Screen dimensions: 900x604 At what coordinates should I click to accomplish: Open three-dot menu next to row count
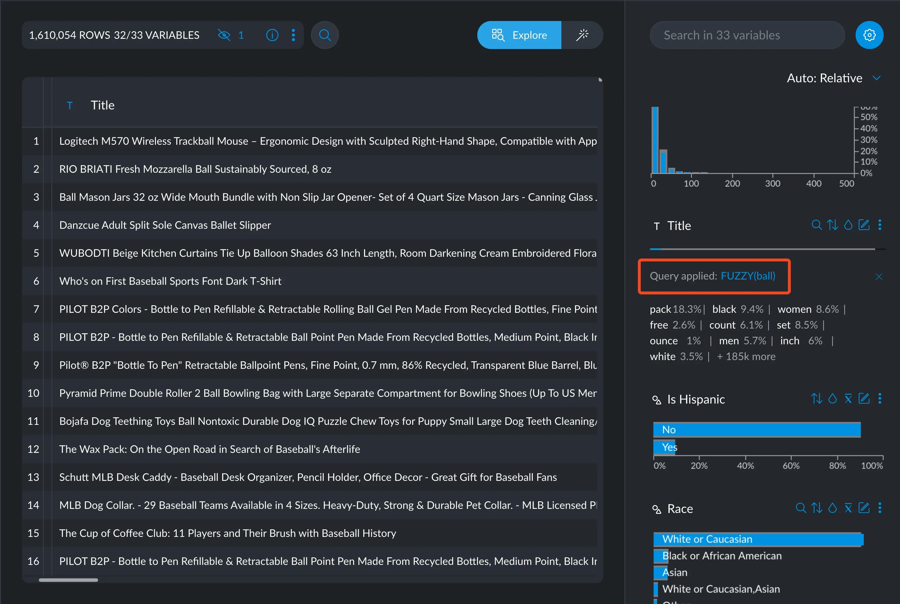294,35
